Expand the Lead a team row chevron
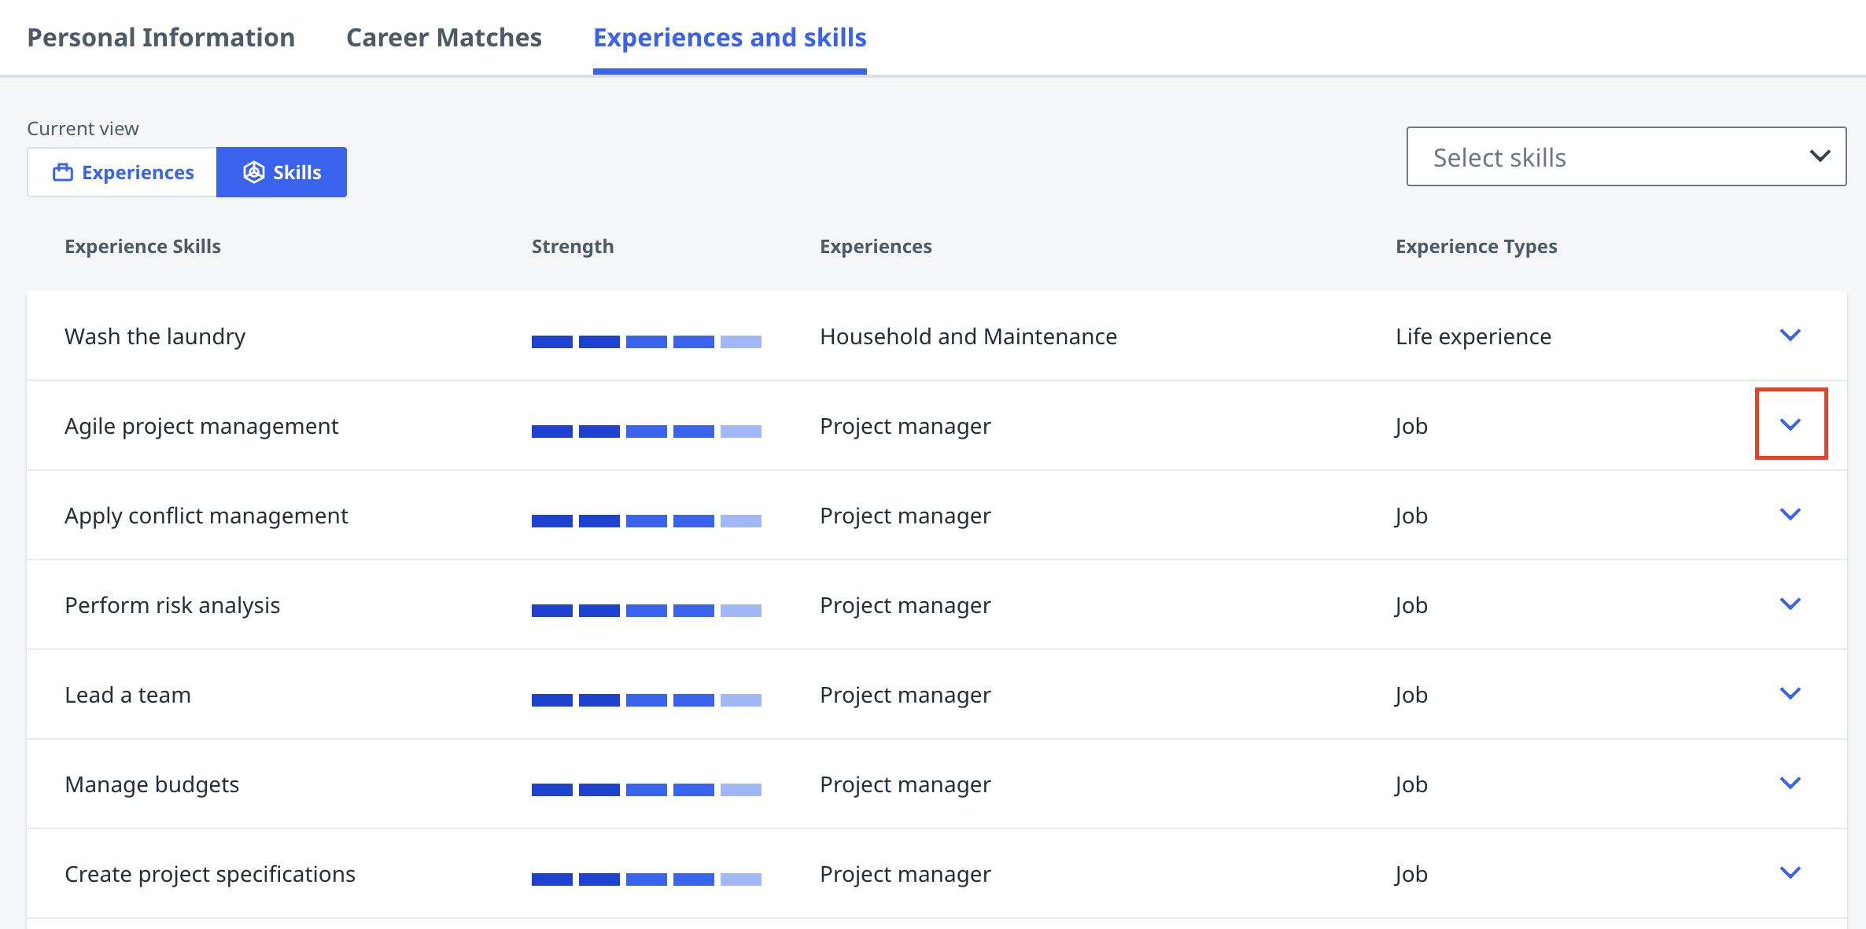Image resolution: width=1866 pixels, height=929 pixels. tap(1790, 694)
